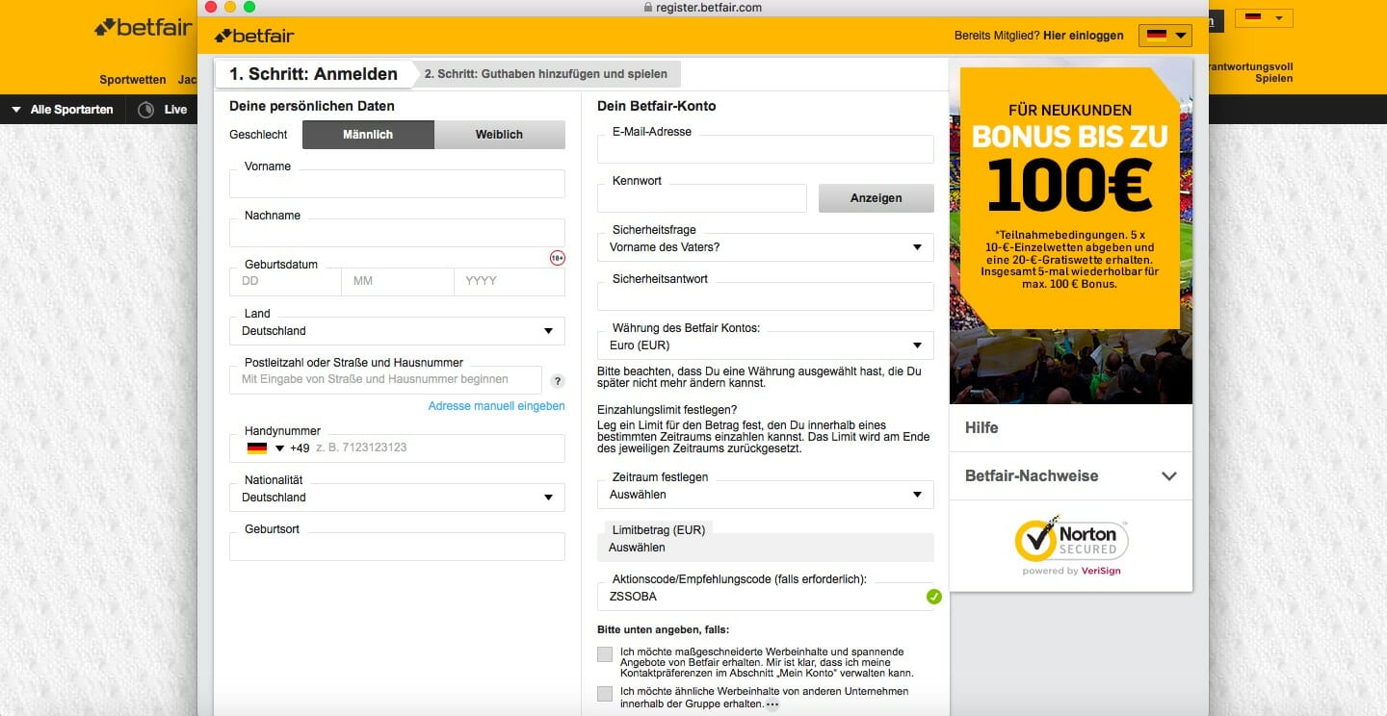1387x716 pixels.
Task: Click the 100€ new customer bonus banner
Action: pyautogui.click(x=1071, y=197)
